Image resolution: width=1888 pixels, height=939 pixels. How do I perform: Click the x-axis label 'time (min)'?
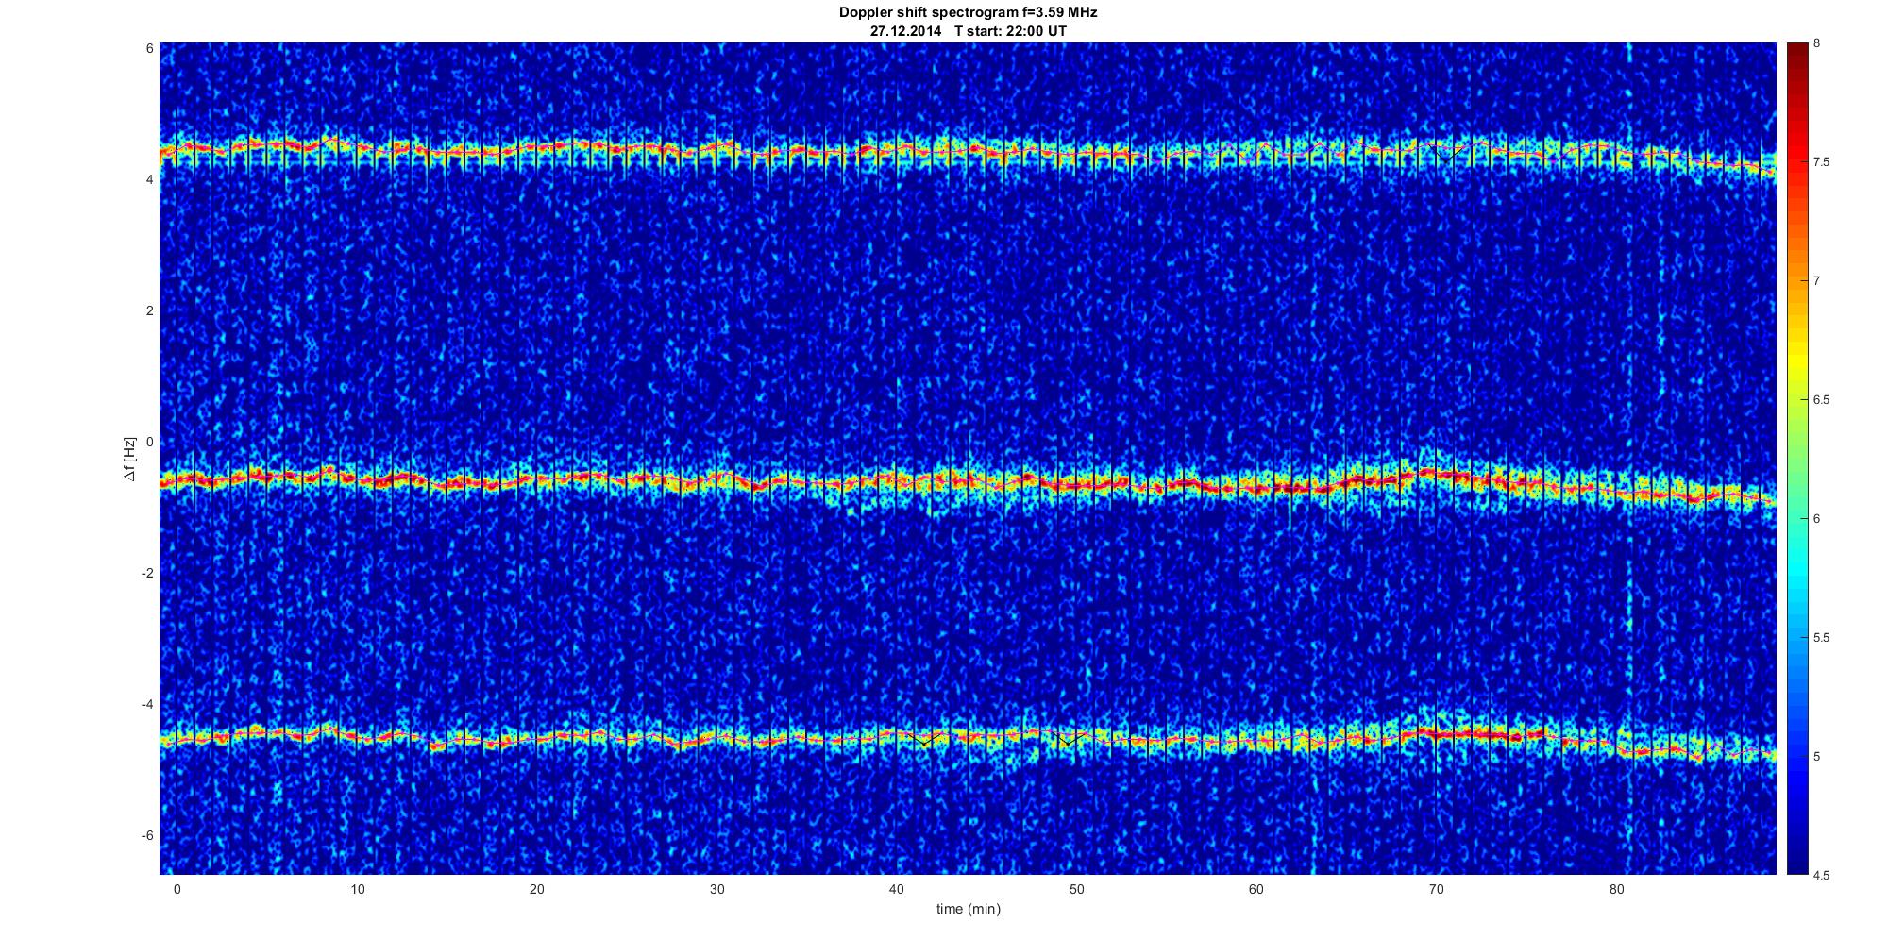968,909
